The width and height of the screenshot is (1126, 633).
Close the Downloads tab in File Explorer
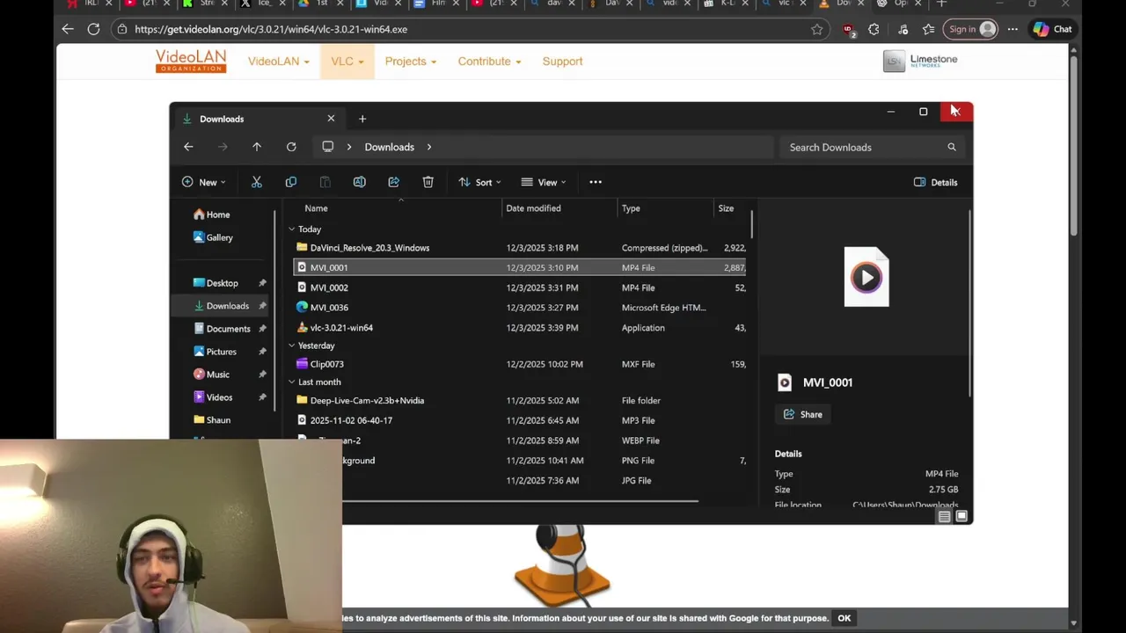point(331,119)
